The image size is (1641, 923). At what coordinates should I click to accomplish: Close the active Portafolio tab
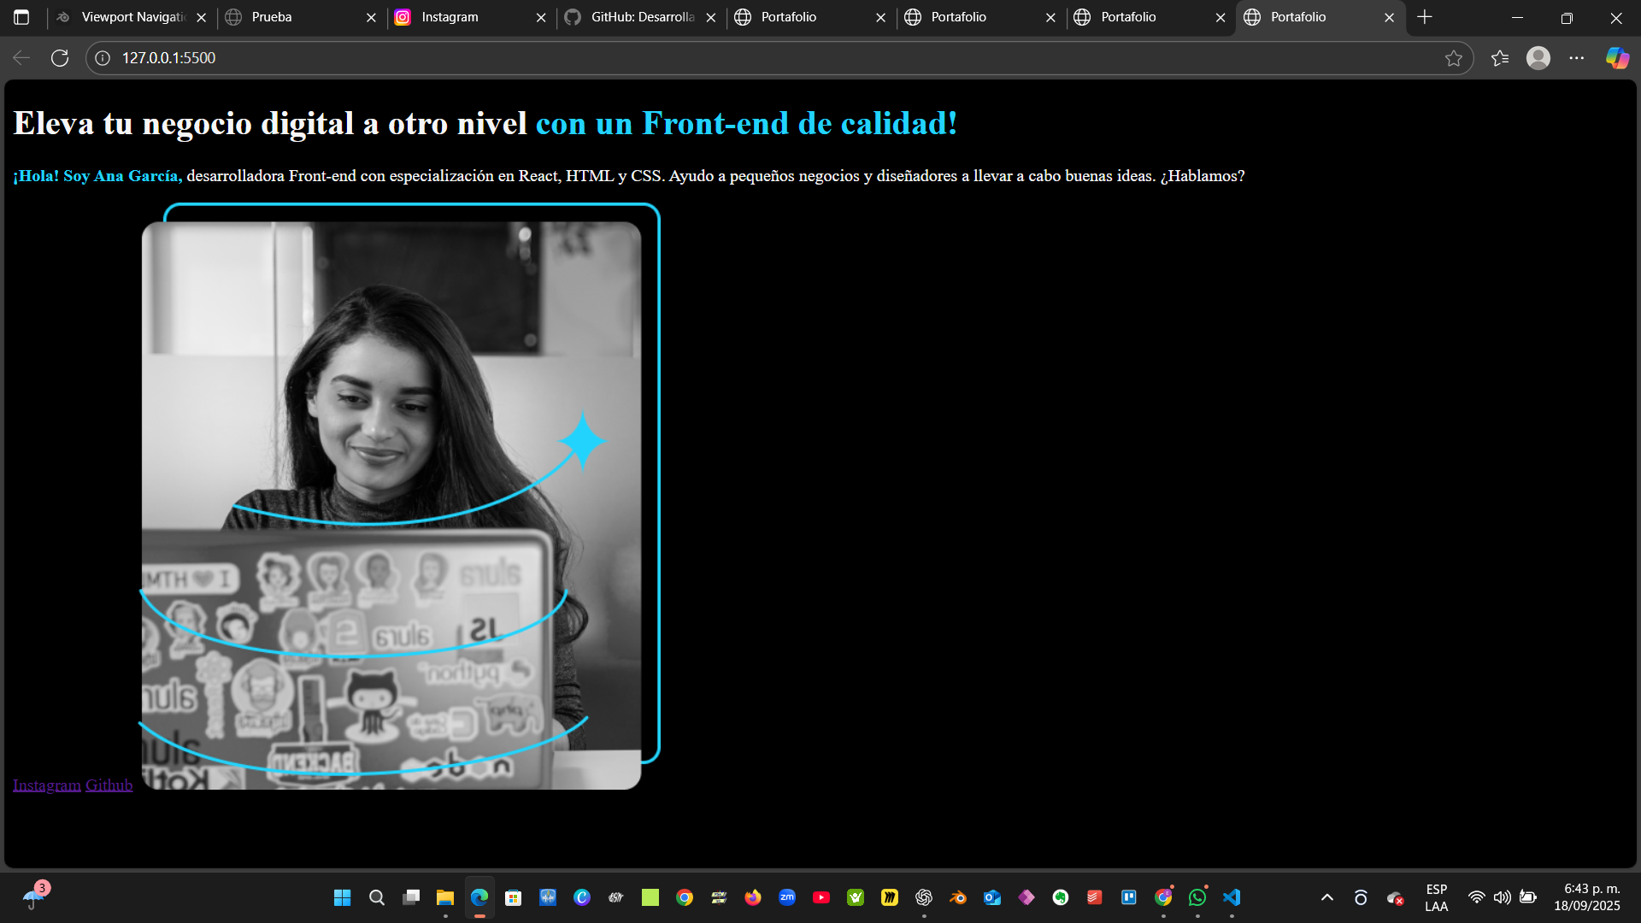click(x=1390, y=17)
